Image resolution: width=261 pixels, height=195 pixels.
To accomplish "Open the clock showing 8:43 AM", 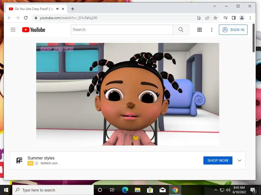I will pos(239,190).
